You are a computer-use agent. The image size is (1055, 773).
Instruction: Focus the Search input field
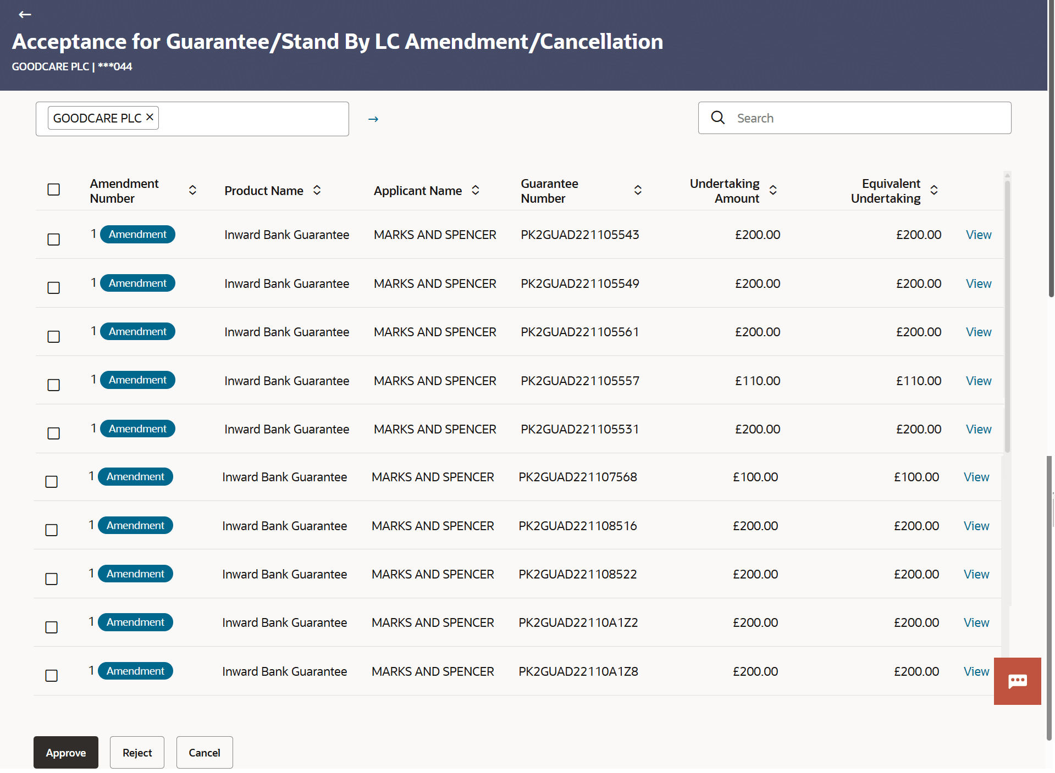(869, 118)
